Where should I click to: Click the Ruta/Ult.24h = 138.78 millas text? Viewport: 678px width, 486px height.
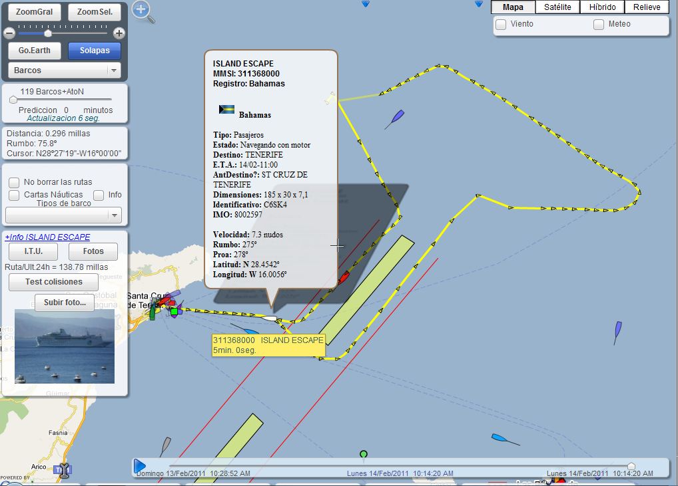pyautogui.click(x=56, y=267)
